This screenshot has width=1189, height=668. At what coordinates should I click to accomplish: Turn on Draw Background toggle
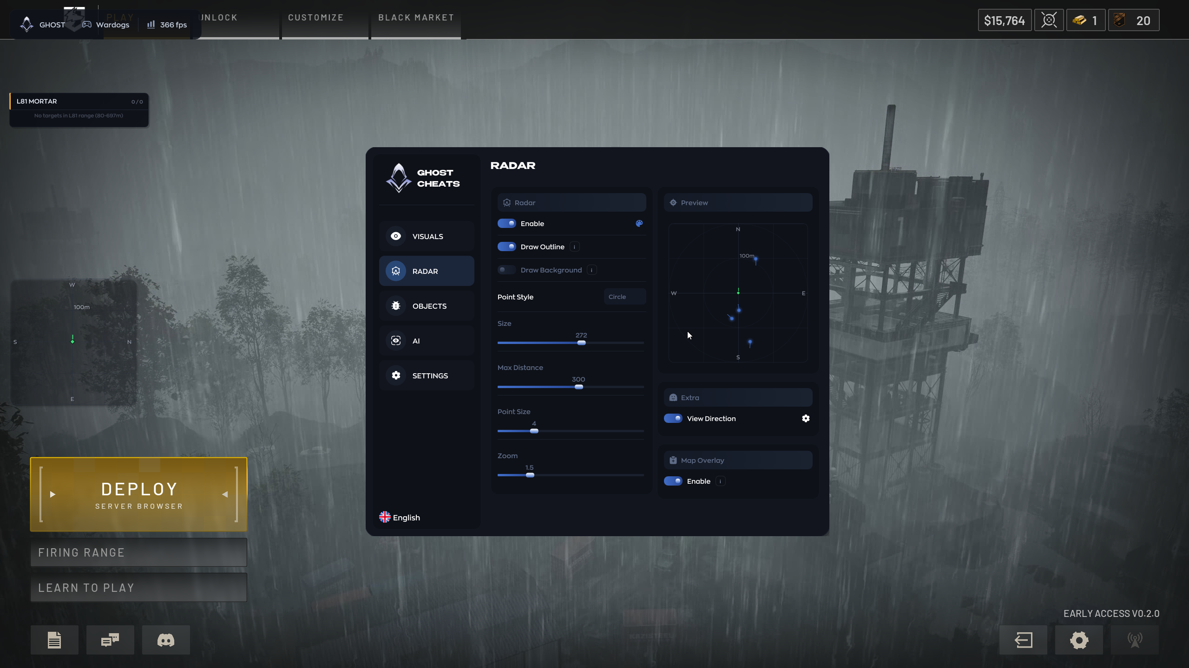[x=506, y=270]
